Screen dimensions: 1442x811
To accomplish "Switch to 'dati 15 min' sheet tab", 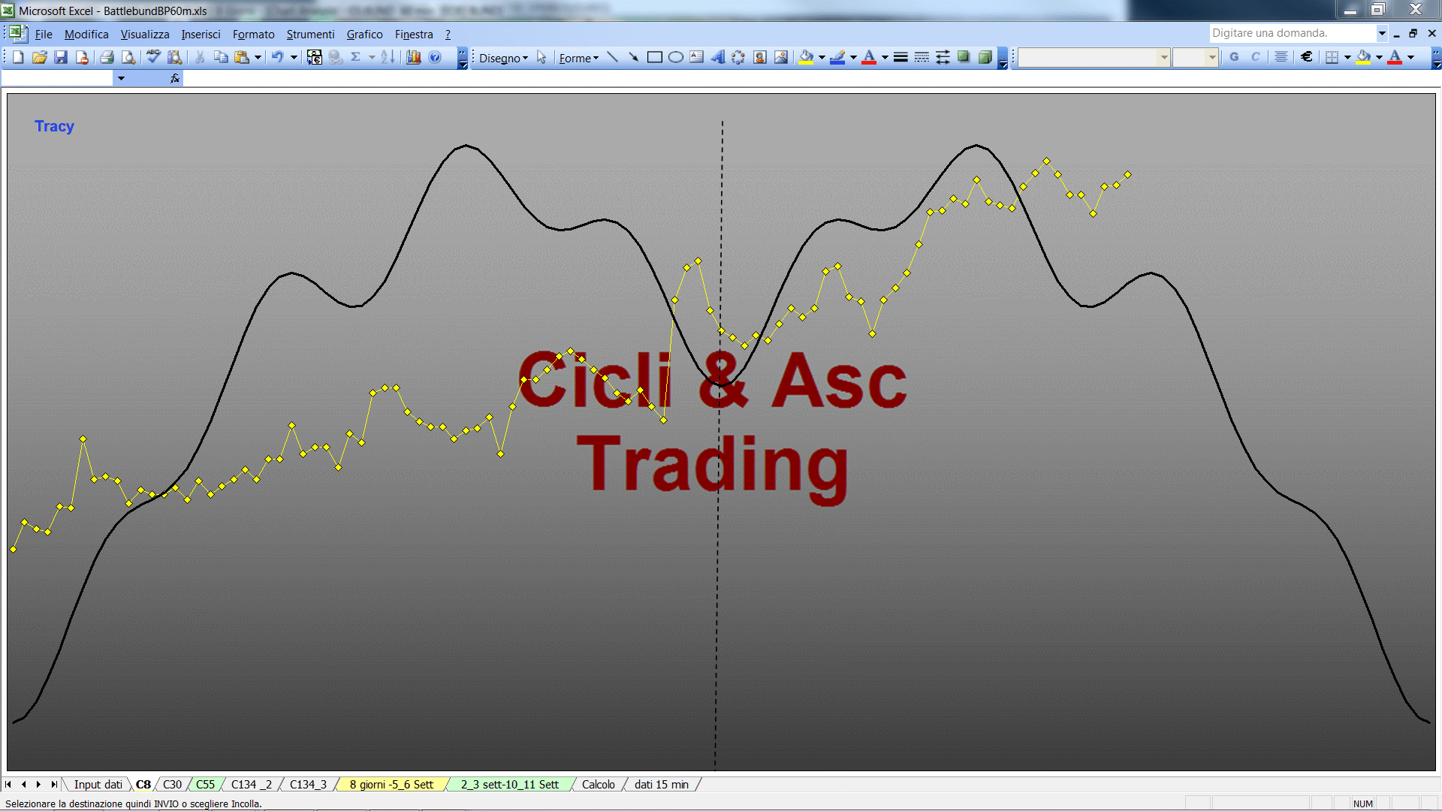I will pyautogui.click(x=661, y=785).
